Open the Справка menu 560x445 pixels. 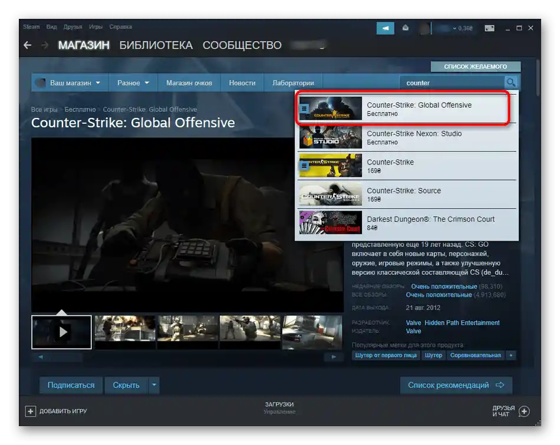[x=120, y=27]
